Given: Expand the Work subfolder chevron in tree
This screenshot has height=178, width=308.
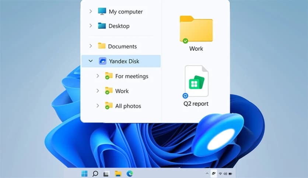Looking at the screenshot, I should [98, 91].
